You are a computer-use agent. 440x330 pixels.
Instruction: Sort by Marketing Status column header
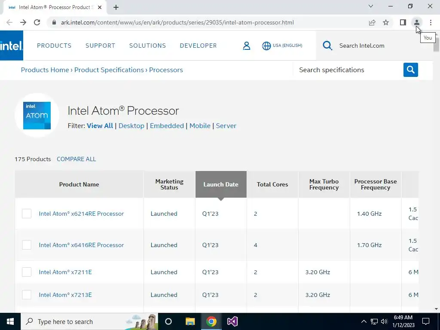point(169,184)
